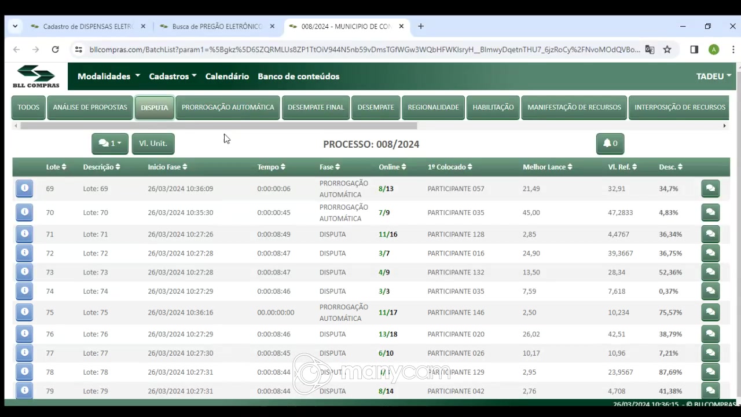Image resolution: width=741 pixels, height=417 pixels.
Task: Click the notifications bell button
Action: pos(610,144)
